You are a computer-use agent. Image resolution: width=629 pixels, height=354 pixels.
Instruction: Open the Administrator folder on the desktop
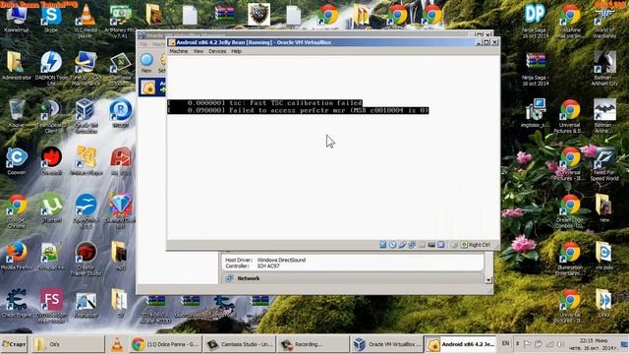17,66
